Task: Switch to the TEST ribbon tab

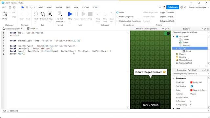Action: point(68,7)
